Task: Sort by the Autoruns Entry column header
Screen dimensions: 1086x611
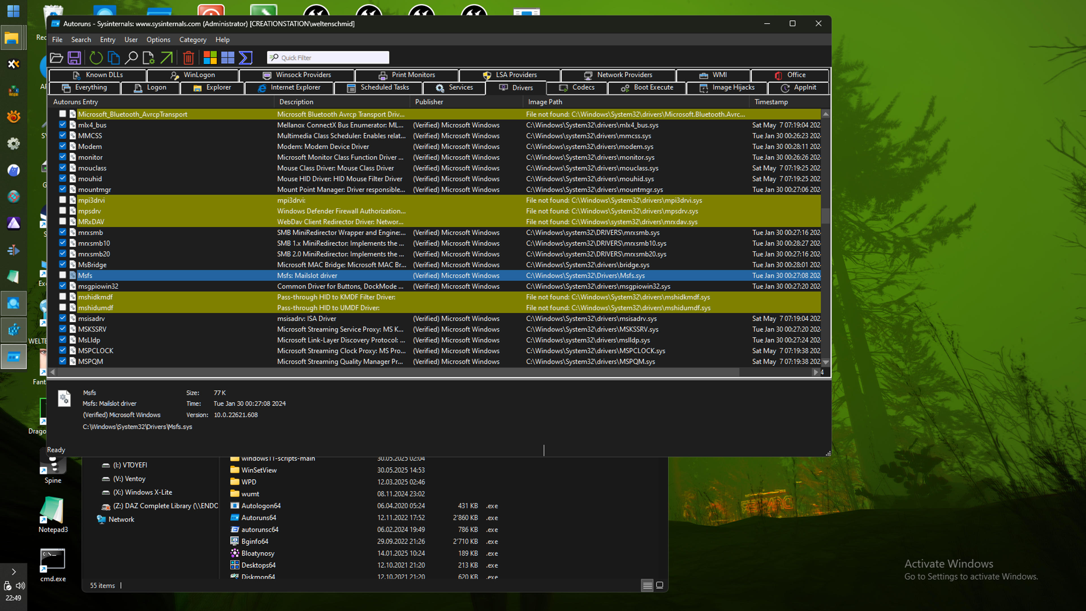Action: coord(161,102)
